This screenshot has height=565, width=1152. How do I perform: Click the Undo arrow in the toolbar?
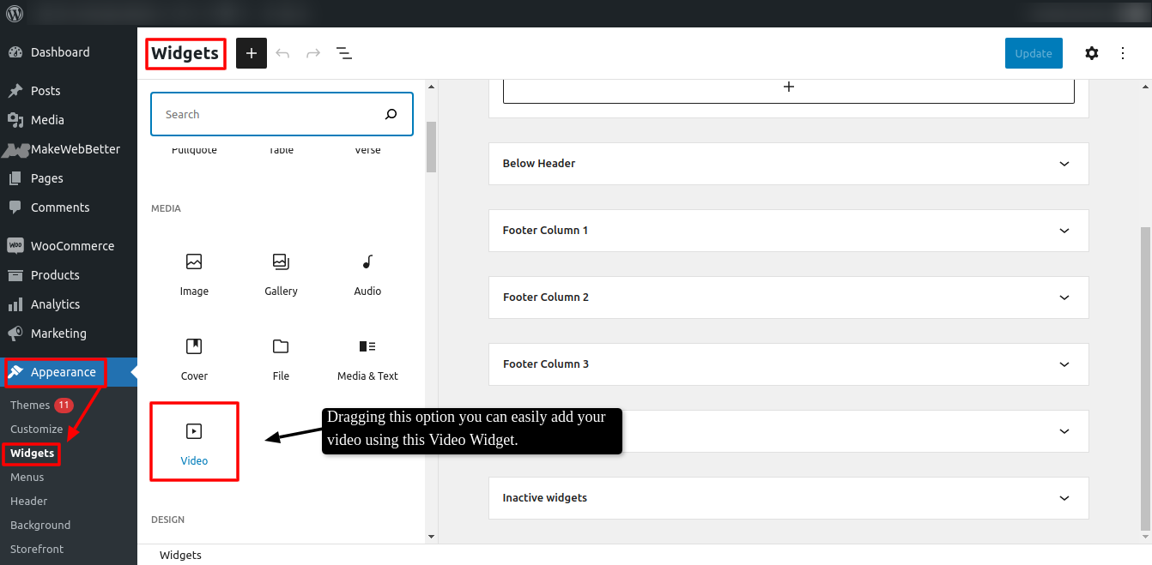pyautogui.click(x=282, y=52)
